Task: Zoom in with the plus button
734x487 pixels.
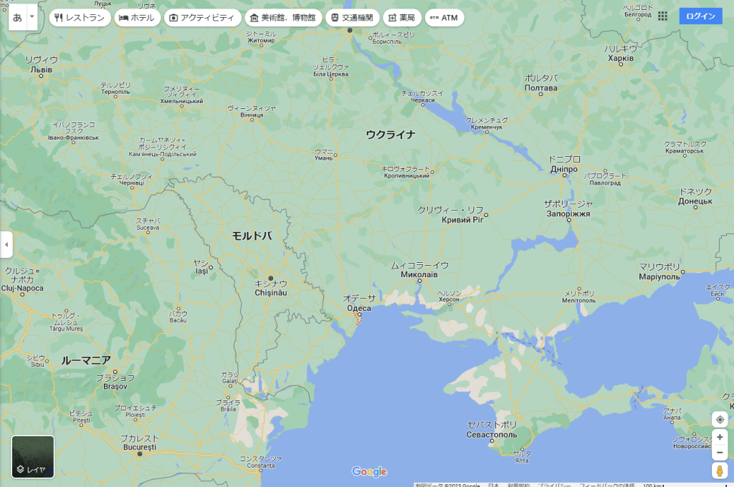Action: 720,437
